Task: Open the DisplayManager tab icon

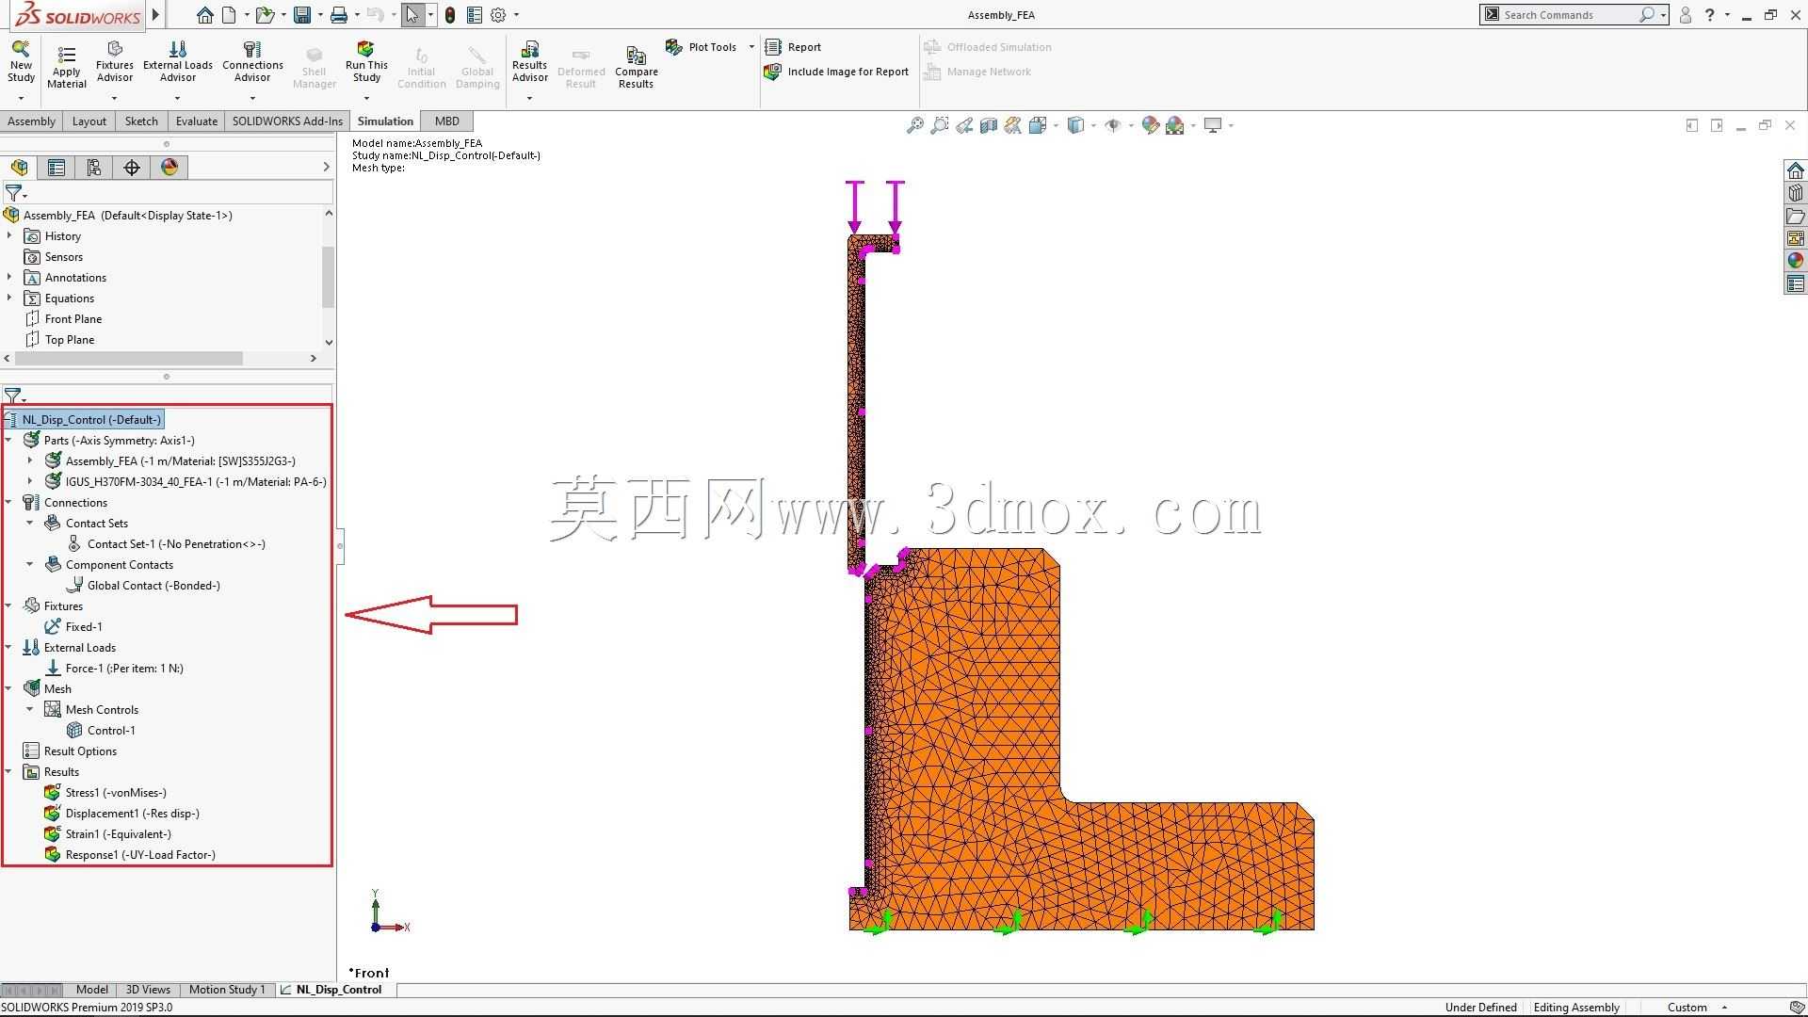Action: pyautogui.click(x=169, y=168)
